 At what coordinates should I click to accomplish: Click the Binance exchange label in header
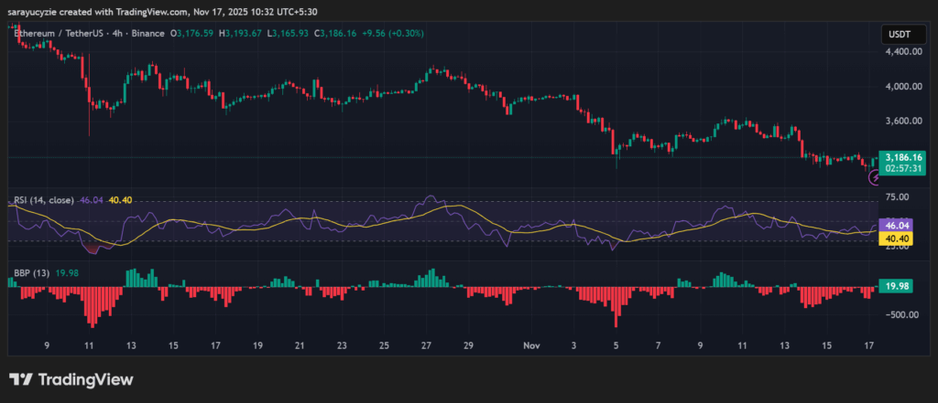[148, 33]
